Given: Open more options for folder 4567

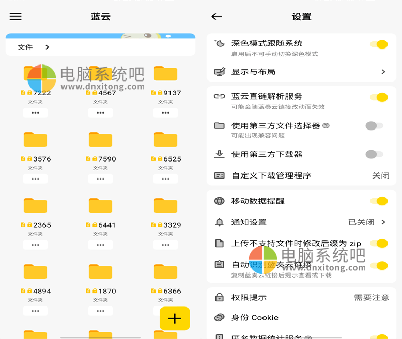Looking at the screenshot, I should tap(100, 112).
